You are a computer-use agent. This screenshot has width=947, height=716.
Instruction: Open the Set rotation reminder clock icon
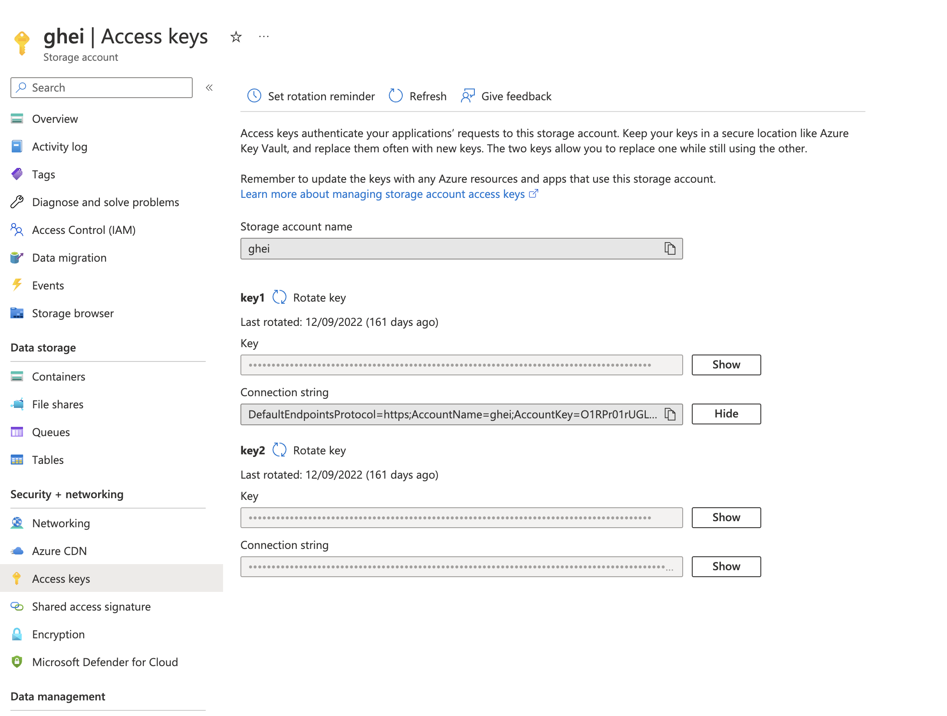[254, 96]
